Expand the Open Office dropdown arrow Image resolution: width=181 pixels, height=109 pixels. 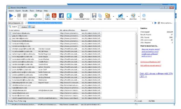click(x=127, y=16)
